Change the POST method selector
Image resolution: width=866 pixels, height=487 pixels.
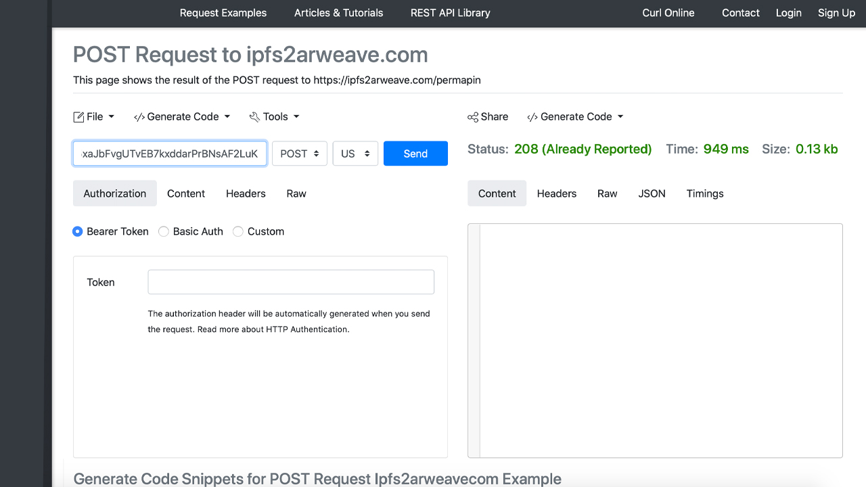pos(300,154)
